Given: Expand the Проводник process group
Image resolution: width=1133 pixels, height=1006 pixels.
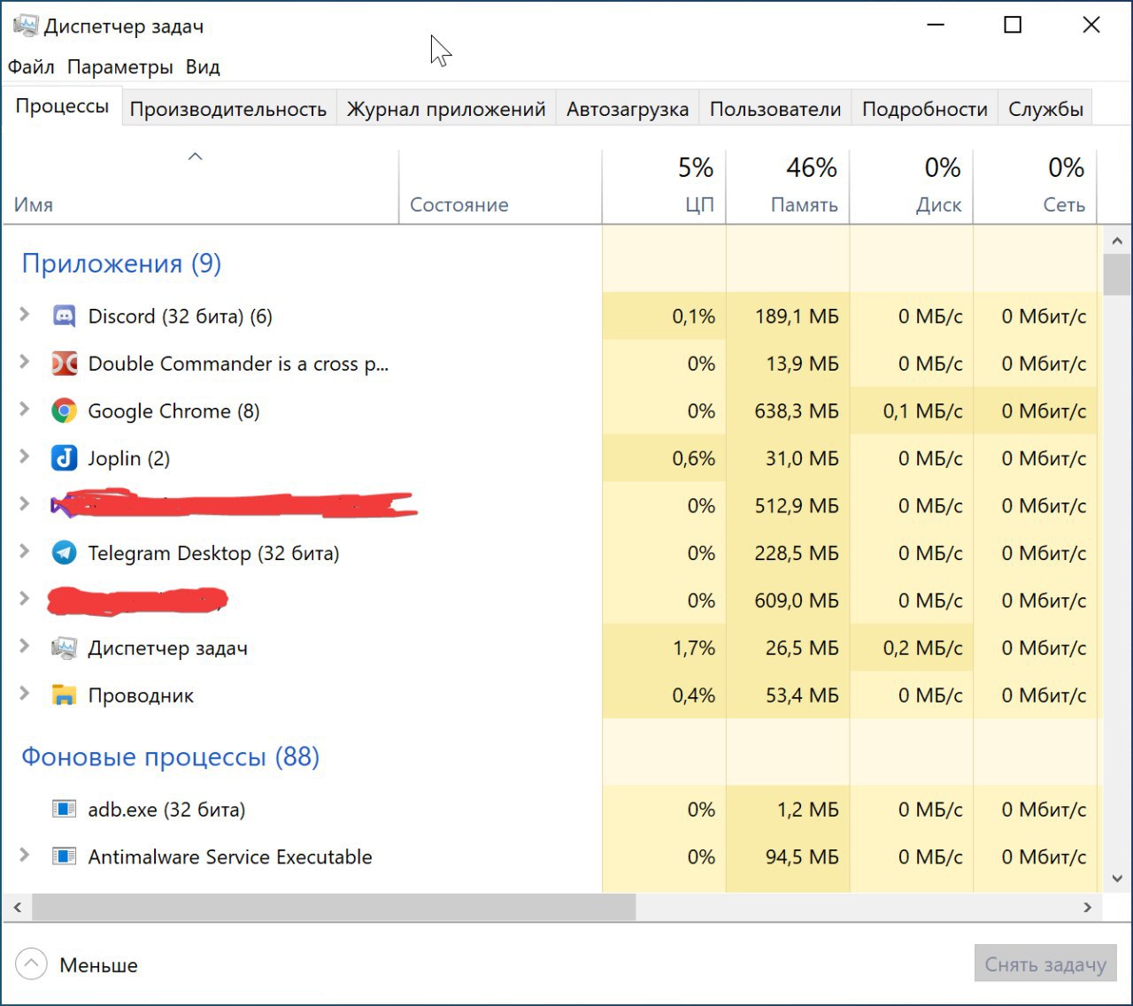Looking at the screenshot, I should click(25, 694).
